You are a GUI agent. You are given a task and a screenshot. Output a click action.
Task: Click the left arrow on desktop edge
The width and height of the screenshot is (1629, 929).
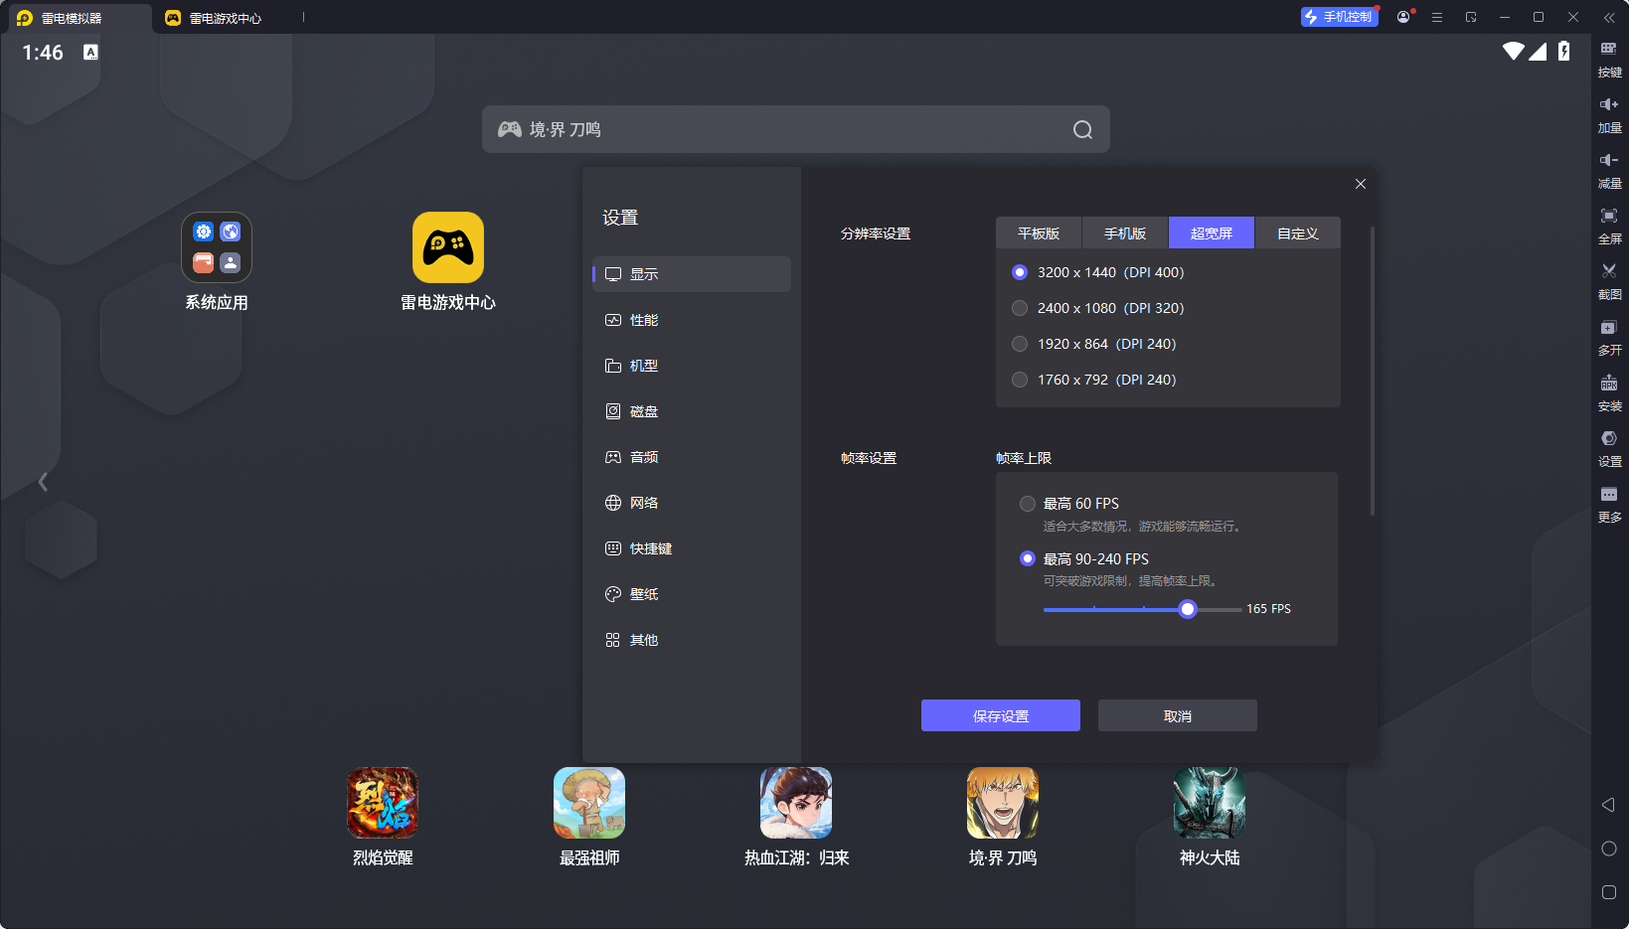(43, 482)
